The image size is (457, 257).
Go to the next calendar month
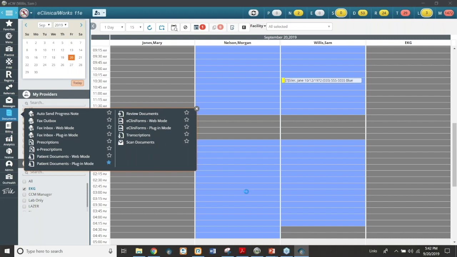click(x=81, y=25)
